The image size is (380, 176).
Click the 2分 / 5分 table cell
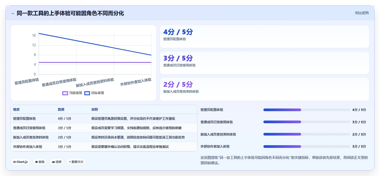click(x=65, y=137)
